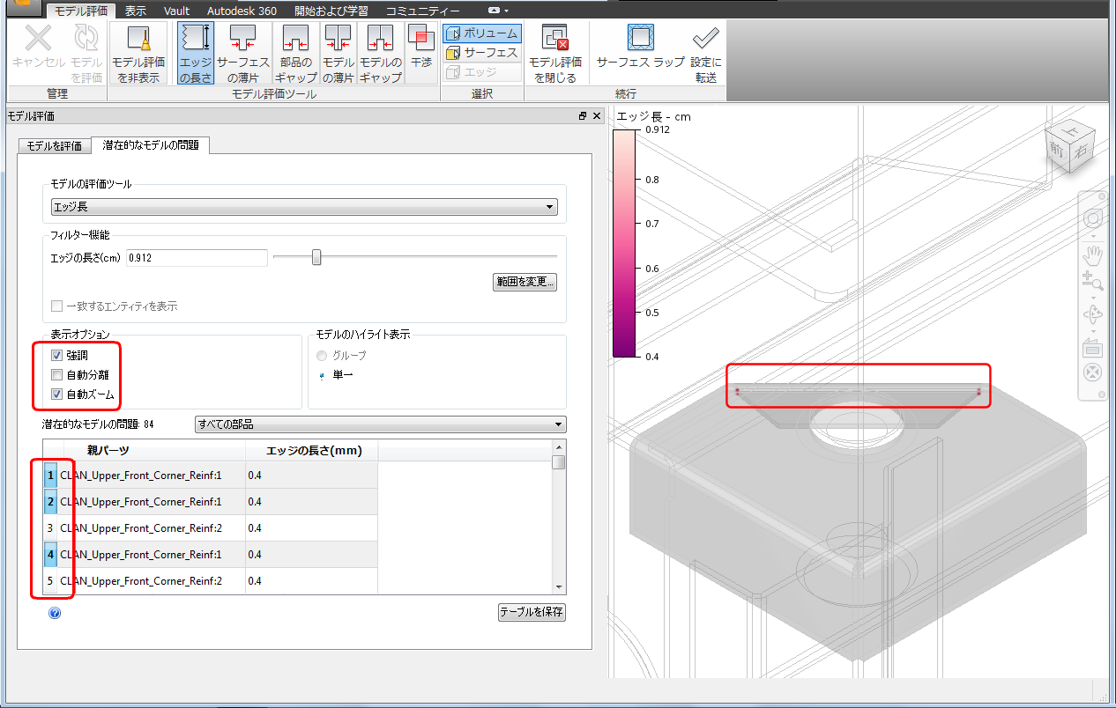Float the モデル評価 panel with undock icon
1116x708 pixels.
583,116
